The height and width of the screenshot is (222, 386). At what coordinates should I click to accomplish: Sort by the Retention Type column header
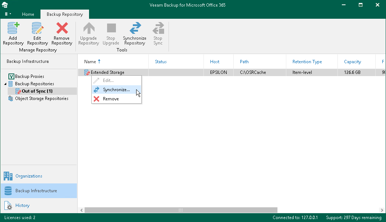coord(307,62)
